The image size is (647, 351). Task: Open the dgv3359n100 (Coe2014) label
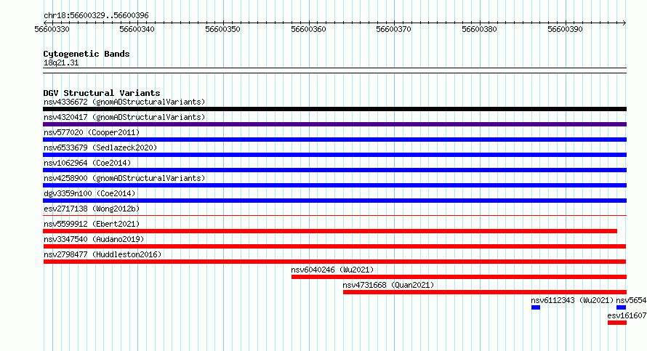(x=89, y=193)
